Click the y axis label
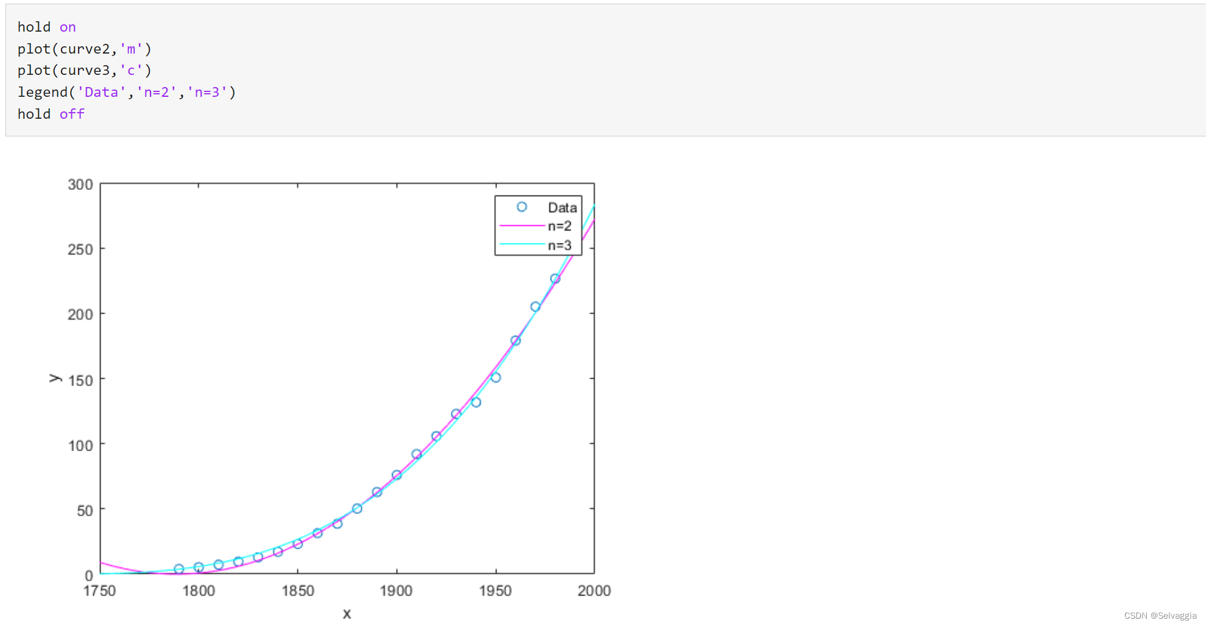Image resolution: width=1206 pixels, height=626 pixels. [x=55, y=378]
